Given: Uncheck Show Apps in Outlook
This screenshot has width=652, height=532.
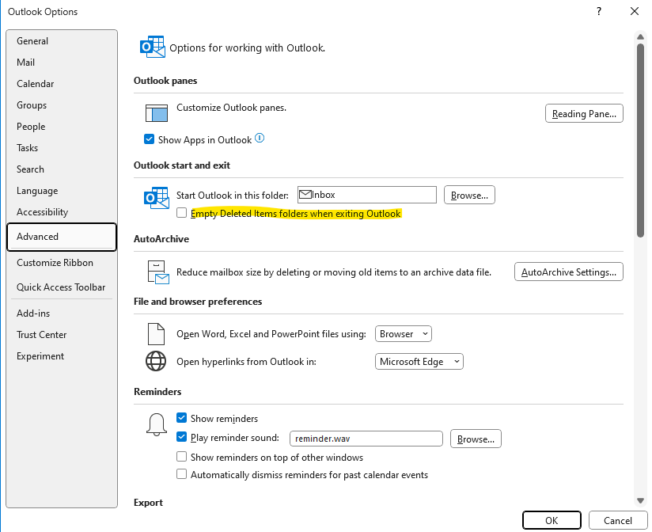Looking at the screenshot, I should coord(149,139).
